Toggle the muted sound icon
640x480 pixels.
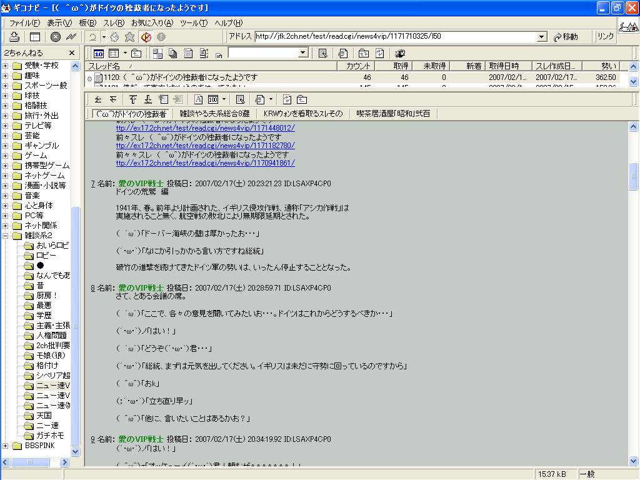click(x=146, y=37)
